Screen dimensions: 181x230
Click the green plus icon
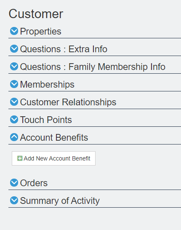click(20, 158)
